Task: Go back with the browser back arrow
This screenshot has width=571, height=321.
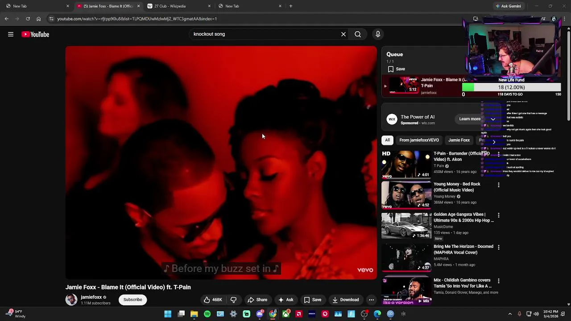Action: coord(7,19)
